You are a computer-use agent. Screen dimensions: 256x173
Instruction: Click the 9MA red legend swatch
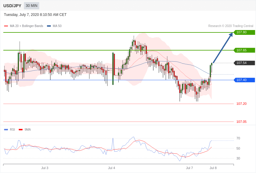[21, 129]
